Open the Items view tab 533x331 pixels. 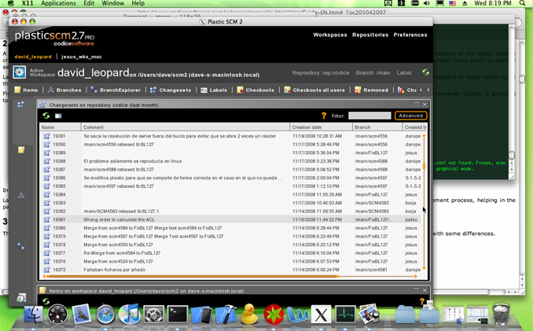pos(26,90)
